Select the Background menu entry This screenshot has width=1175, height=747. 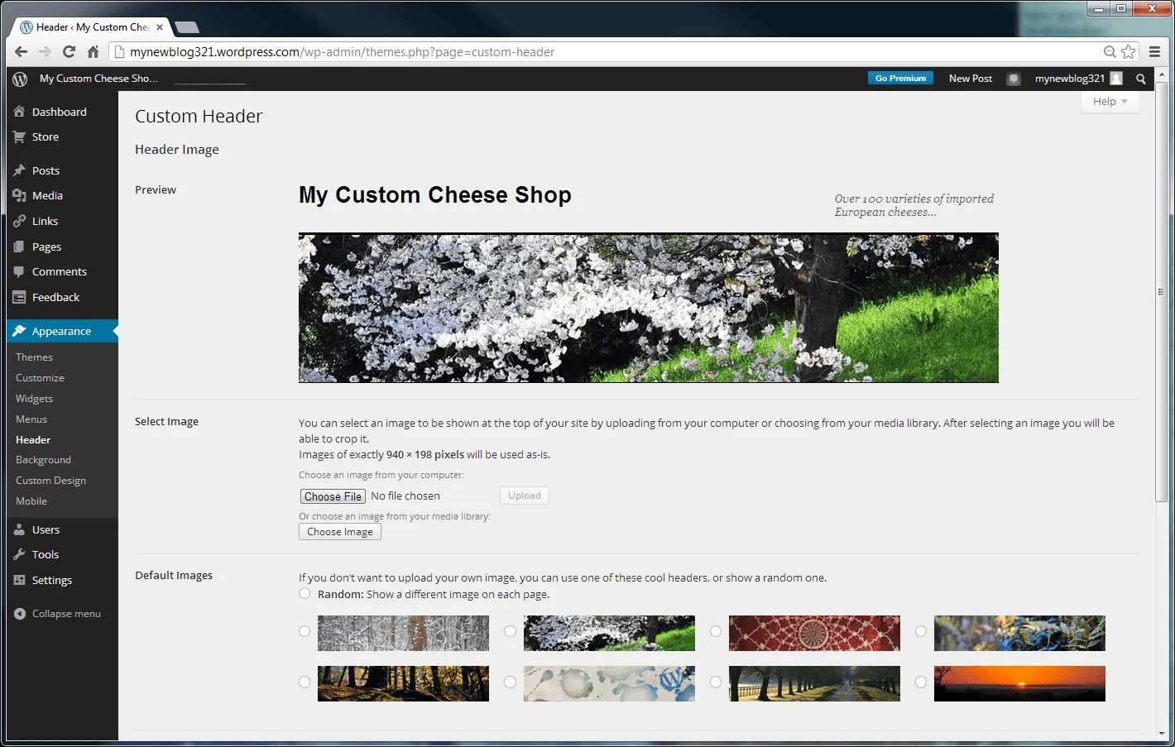pyautogui.click(x=43, y=459)
